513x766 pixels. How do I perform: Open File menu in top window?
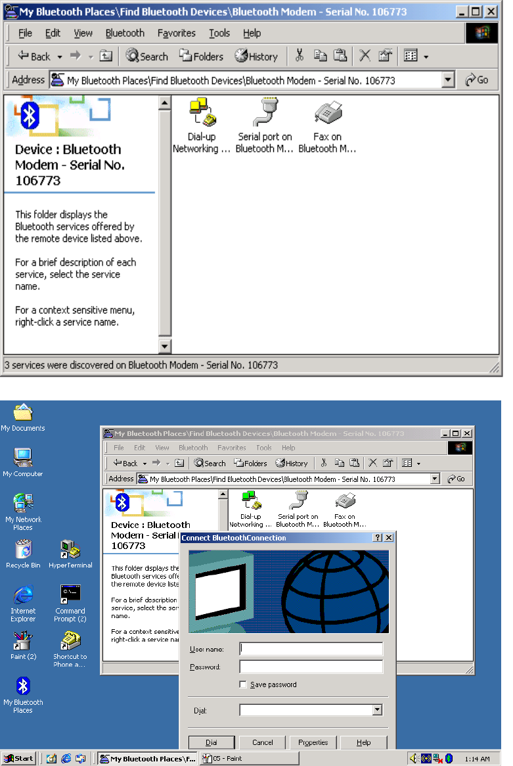pyautogui.click(x=25, y=34)
